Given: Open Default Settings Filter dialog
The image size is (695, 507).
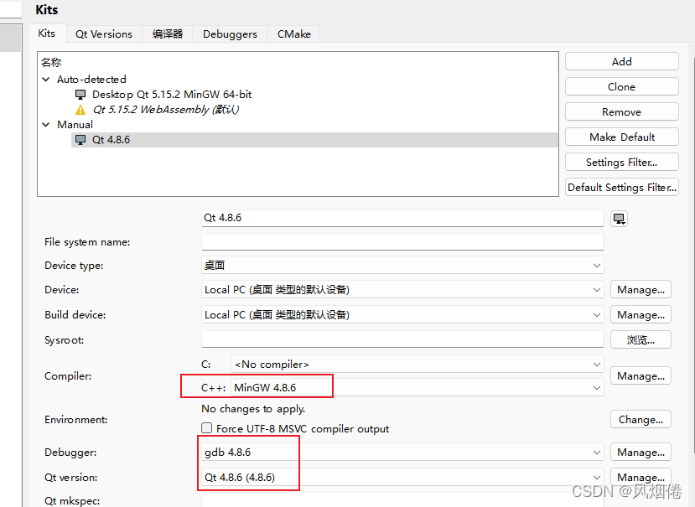Looking at the screenshot, I should tap(622, 188).
